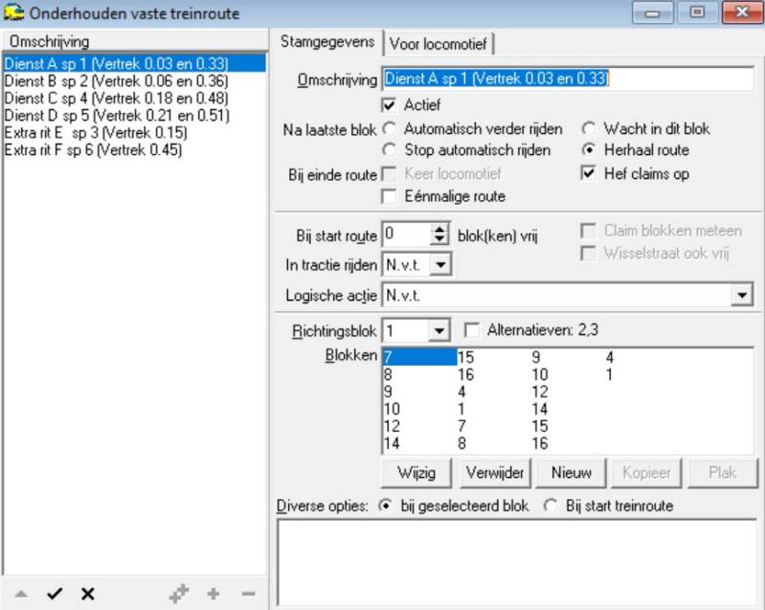
Task: Add a new route with the plus icon
Action: [x=214, y=594]
